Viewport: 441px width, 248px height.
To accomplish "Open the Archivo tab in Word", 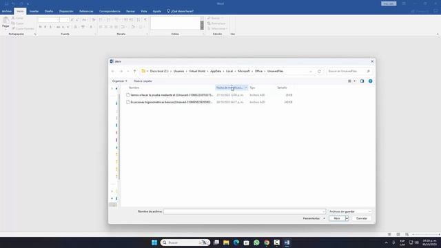I will click(6, 11).
